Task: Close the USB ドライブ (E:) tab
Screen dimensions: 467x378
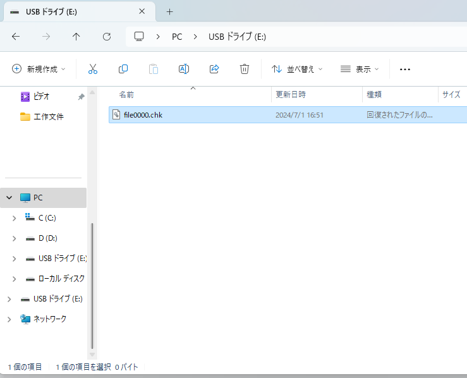Action: 142,11
